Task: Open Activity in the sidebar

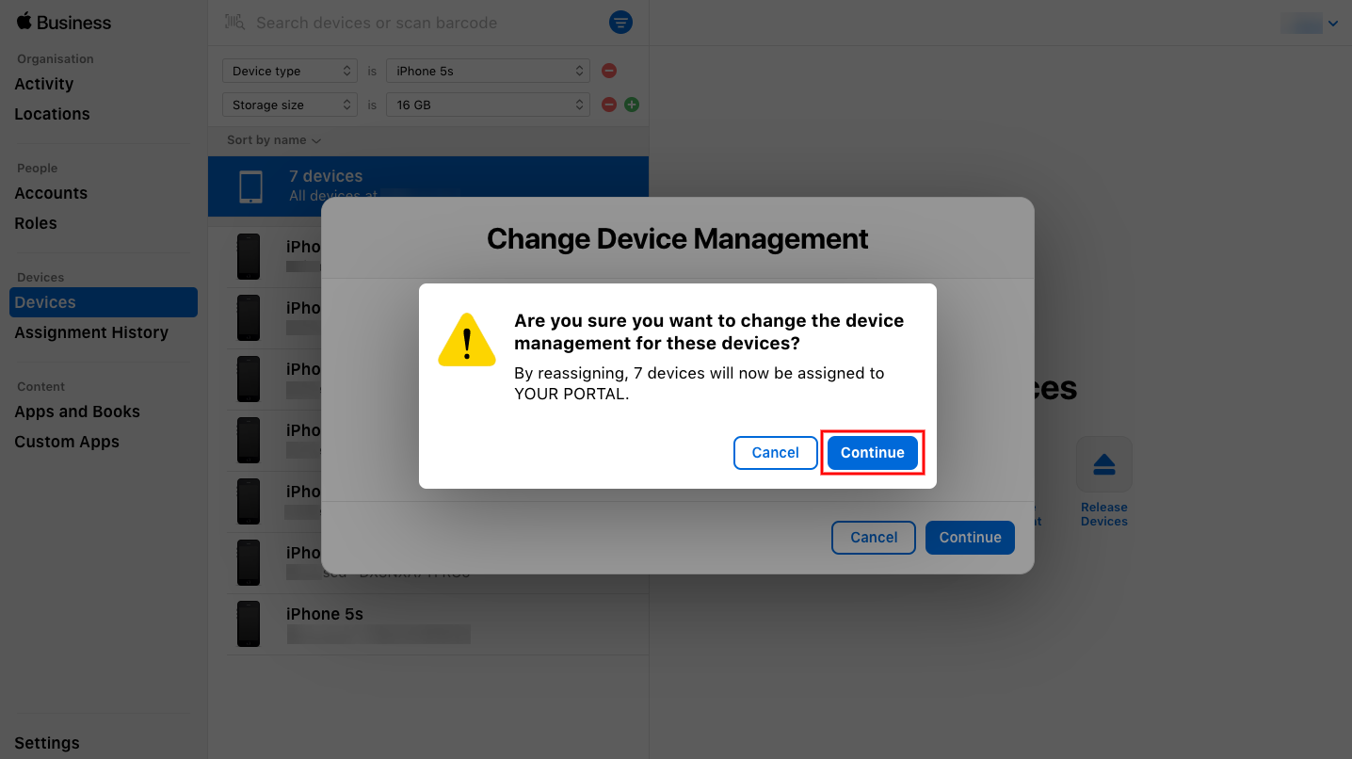Action: tap(44, 84)
